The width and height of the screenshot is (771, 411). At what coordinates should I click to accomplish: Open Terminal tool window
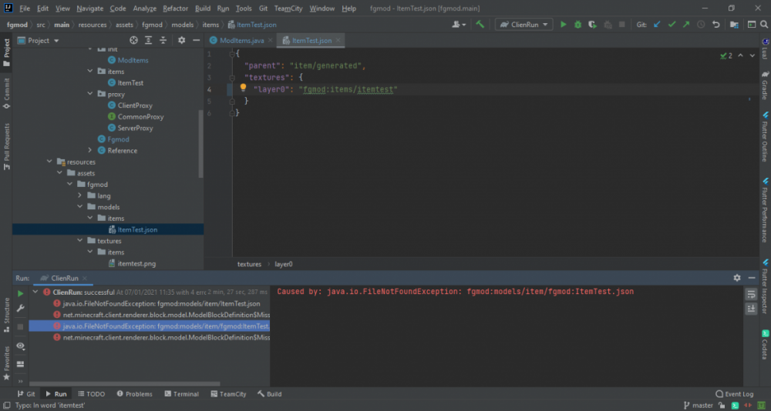pos(181,394)
